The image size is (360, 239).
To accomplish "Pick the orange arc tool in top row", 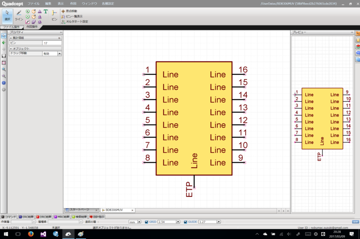I will tap(34, 11).
